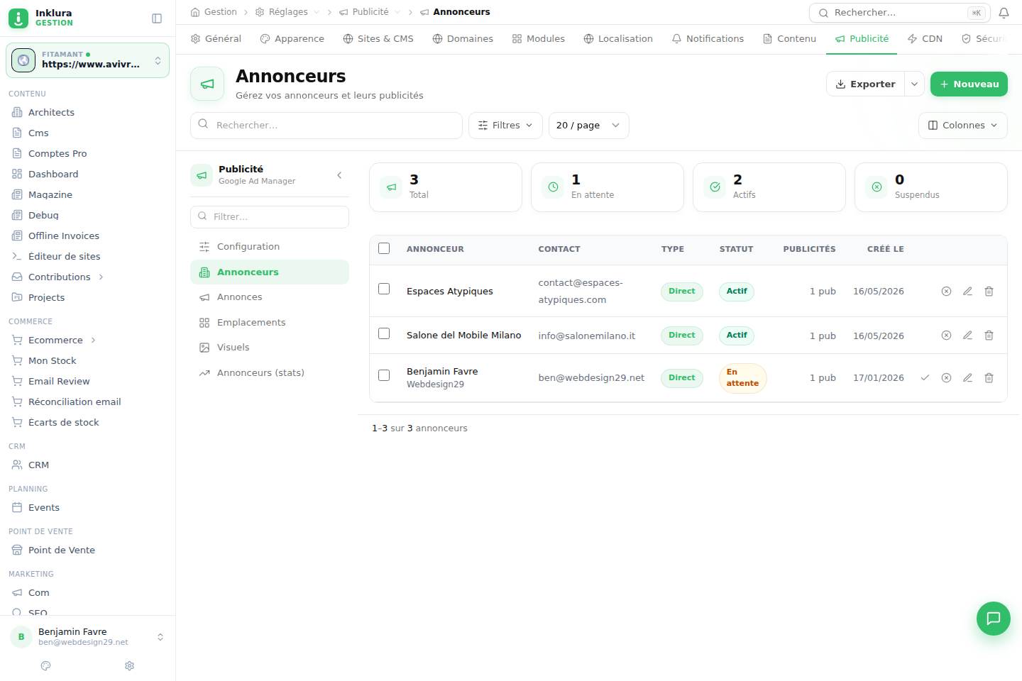The height and width of the screenshot is (681, 1022).
Task: Suspend Salone del Mobile Milano with circle-x icon
Action: point(946,336)
